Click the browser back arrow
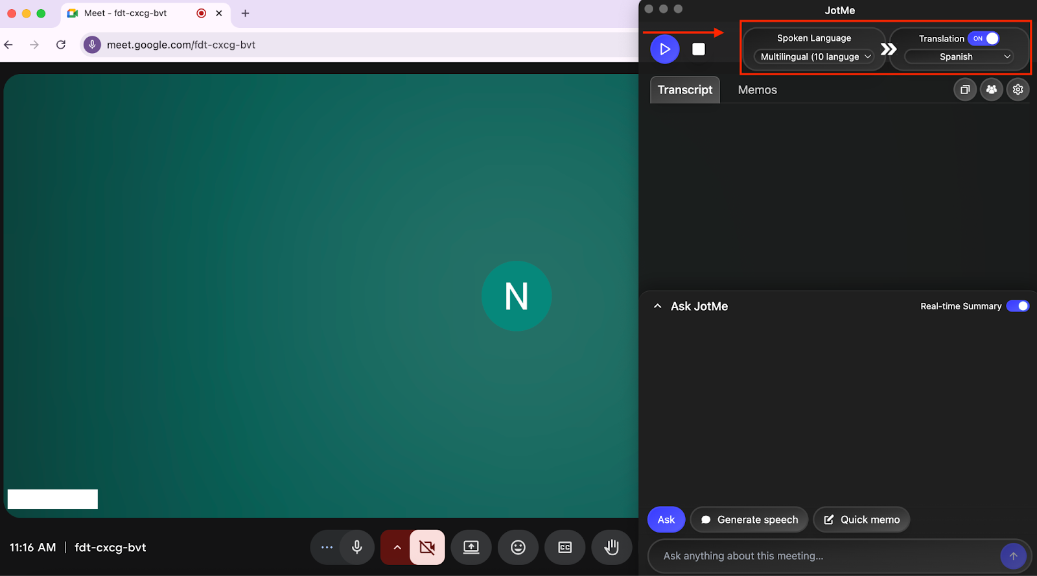This screenshot has height=576, width=1037. pos(8,45)
